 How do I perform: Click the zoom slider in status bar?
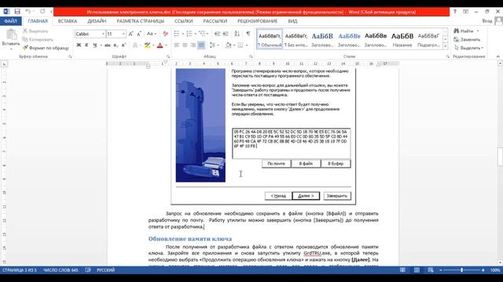(462, 270)
